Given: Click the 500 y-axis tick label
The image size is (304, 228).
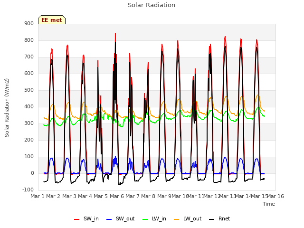Looking at the screenshot, I should click(29, 90).
